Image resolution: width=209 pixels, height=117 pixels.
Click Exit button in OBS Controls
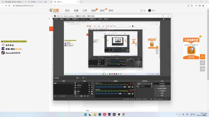(162, 95)
